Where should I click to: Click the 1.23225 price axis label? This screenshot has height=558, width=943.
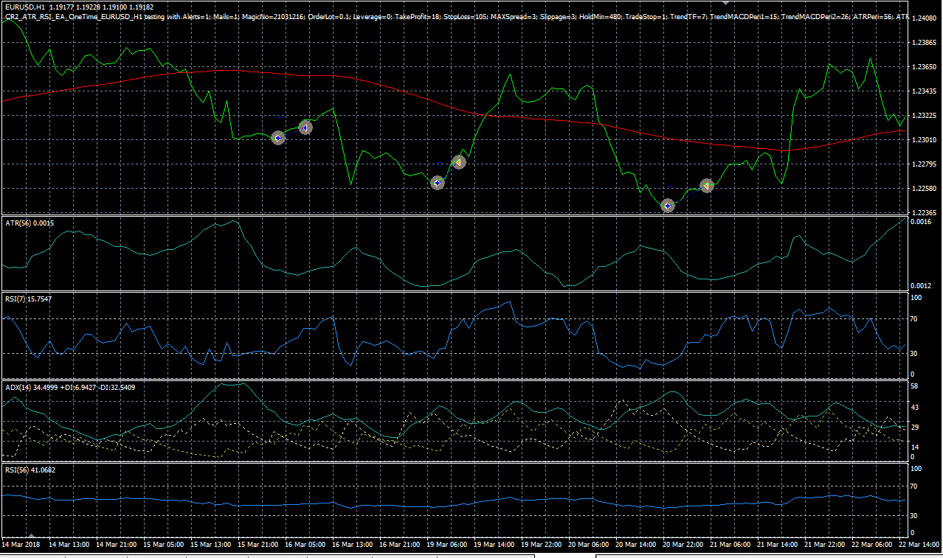tap(925, 116)
